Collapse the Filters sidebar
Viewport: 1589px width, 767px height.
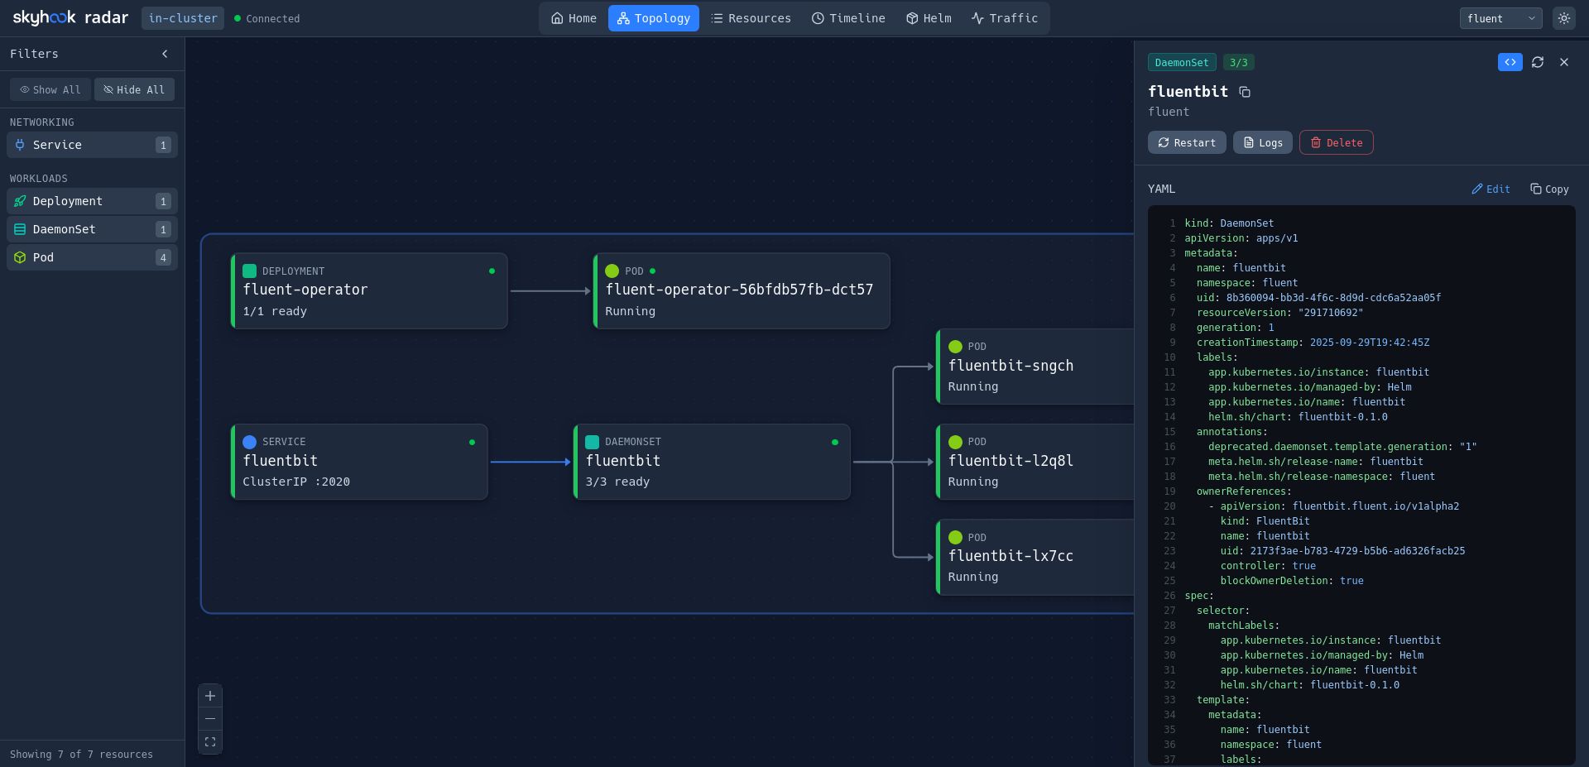(165, 54)
